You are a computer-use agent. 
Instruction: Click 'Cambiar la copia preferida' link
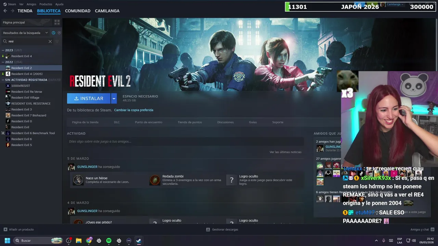[x=133, y=110]
